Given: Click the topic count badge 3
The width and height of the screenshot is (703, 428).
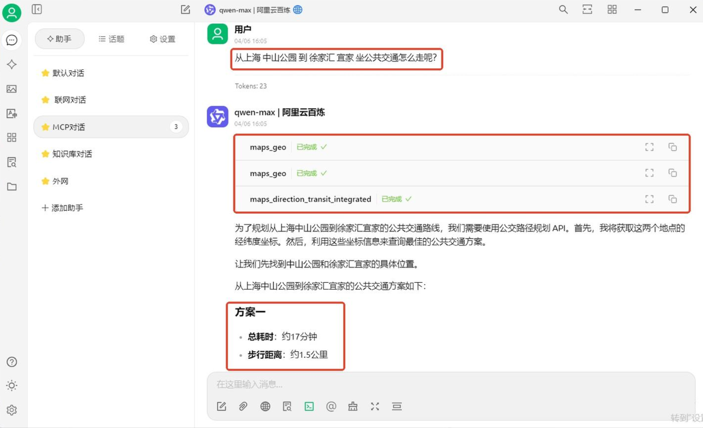Looking at the screenshot, I should 176,127.
